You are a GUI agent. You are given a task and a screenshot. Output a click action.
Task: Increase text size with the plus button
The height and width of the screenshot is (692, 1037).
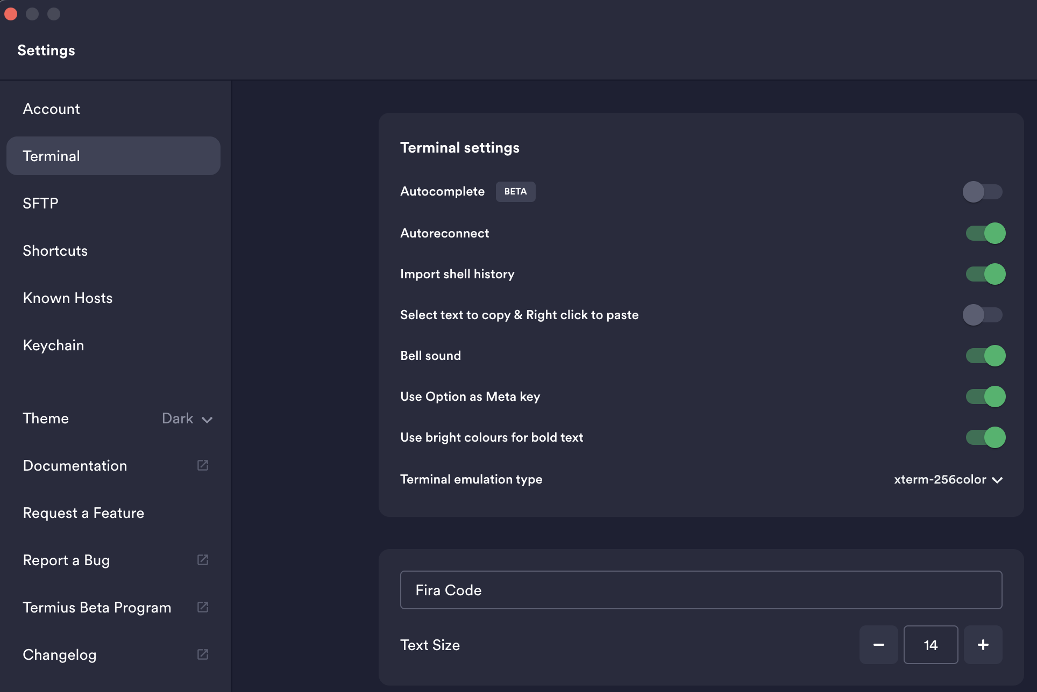click(983, 645)
